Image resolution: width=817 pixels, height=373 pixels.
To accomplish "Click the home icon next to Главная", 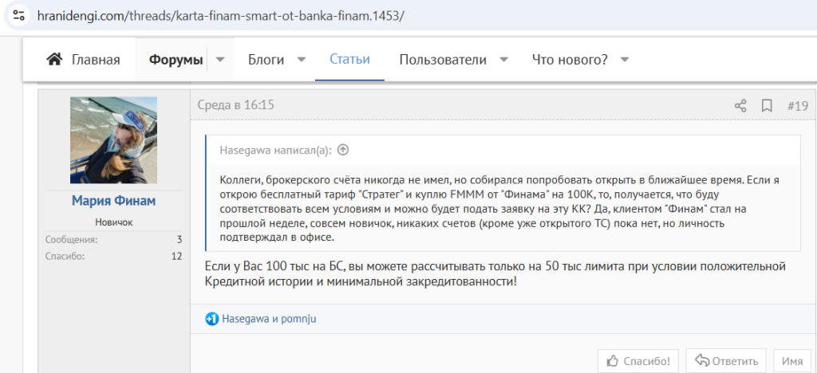I will click(55, 59).
